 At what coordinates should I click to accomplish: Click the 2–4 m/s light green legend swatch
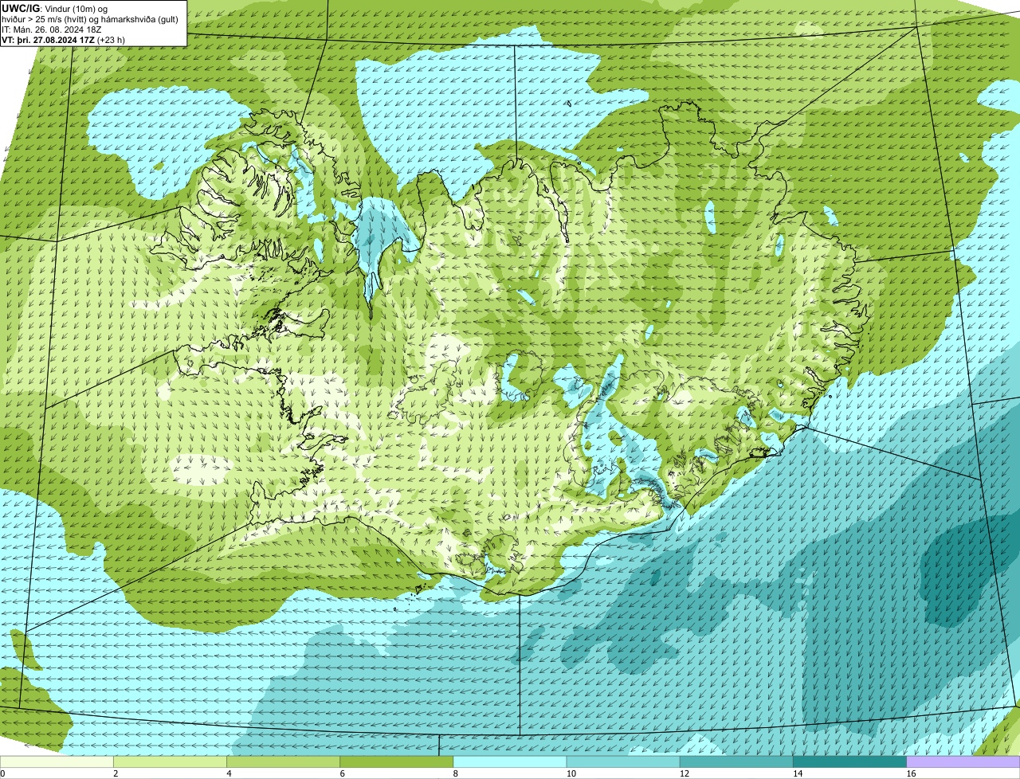pyautogui.click(x=171, y=761)
